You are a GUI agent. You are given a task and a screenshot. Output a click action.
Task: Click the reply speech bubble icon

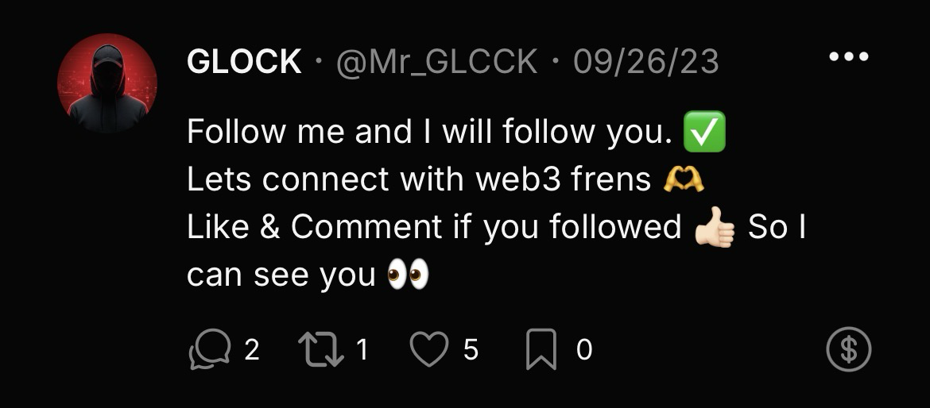(x=208, y=350)
